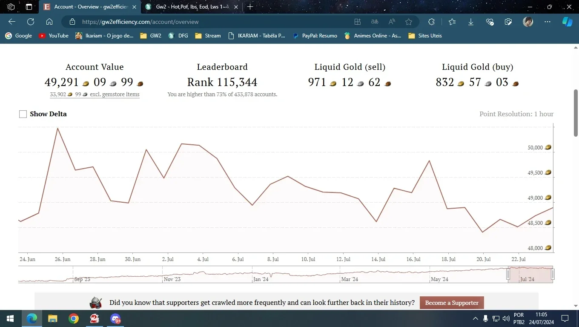Image resolution: width=579 pixels, height=327 pixels.
Task: Open File Explorer from the taskbar
Action: pos(52,318)
